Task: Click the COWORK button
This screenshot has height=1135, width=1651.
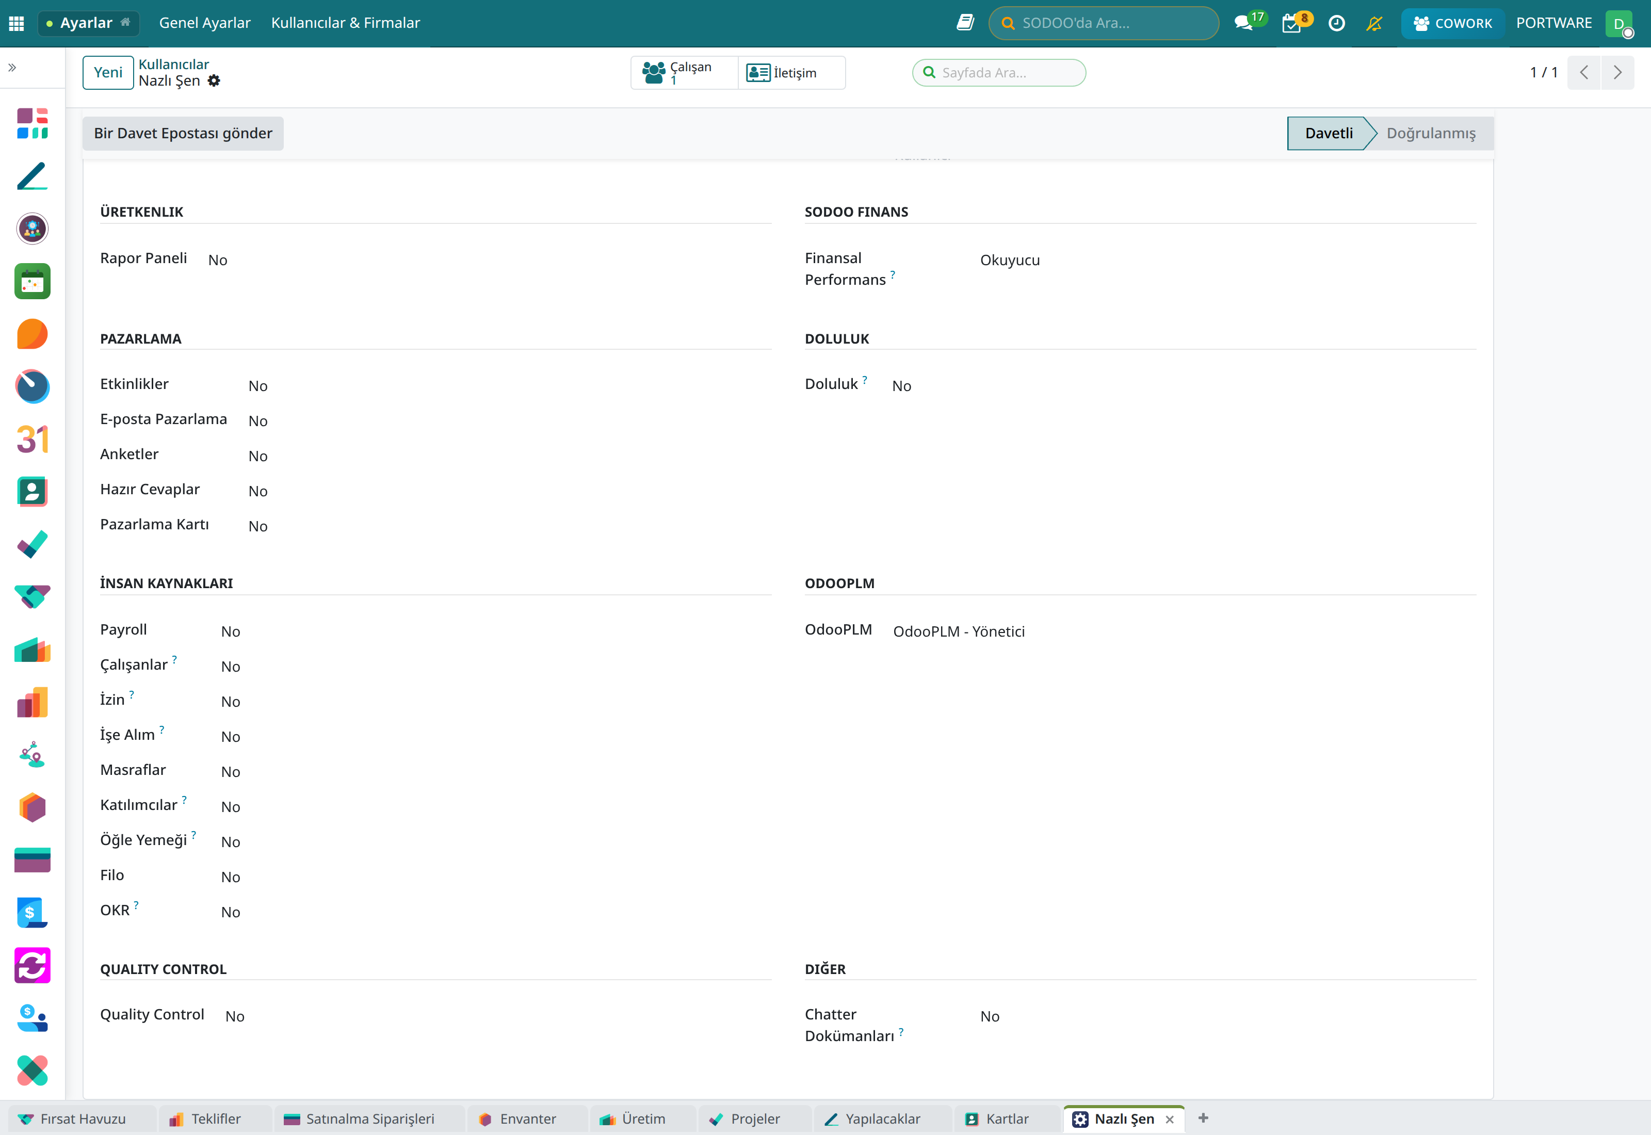Action: pos(1453,23)
